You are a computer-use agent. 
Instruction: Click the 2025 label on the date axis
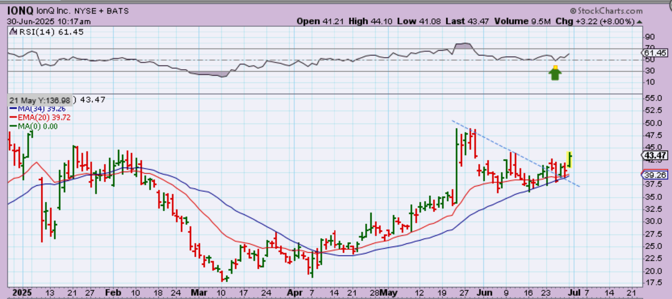point(22,293)
